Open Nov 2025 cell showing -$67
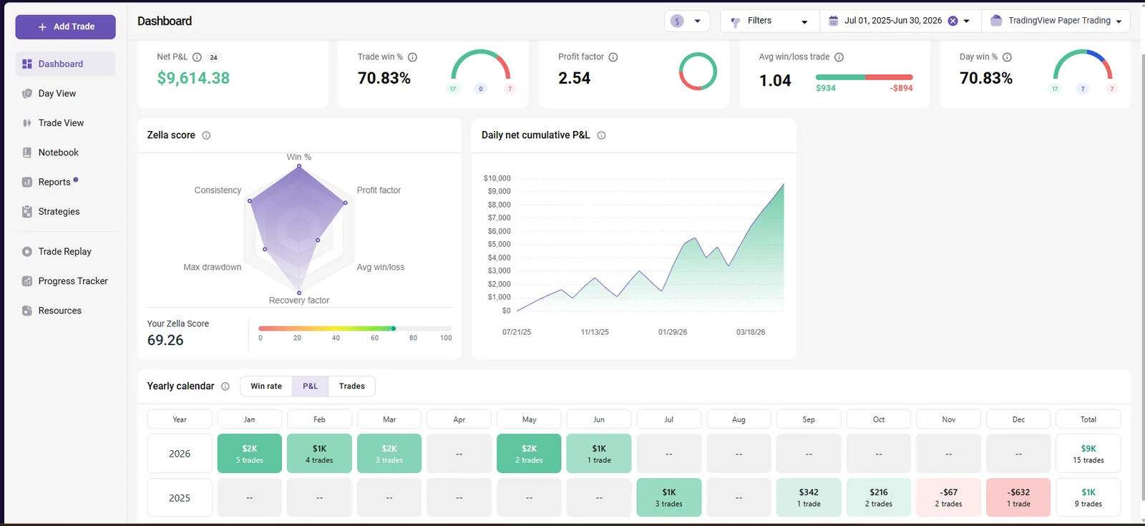 click(x=948, y=497)
